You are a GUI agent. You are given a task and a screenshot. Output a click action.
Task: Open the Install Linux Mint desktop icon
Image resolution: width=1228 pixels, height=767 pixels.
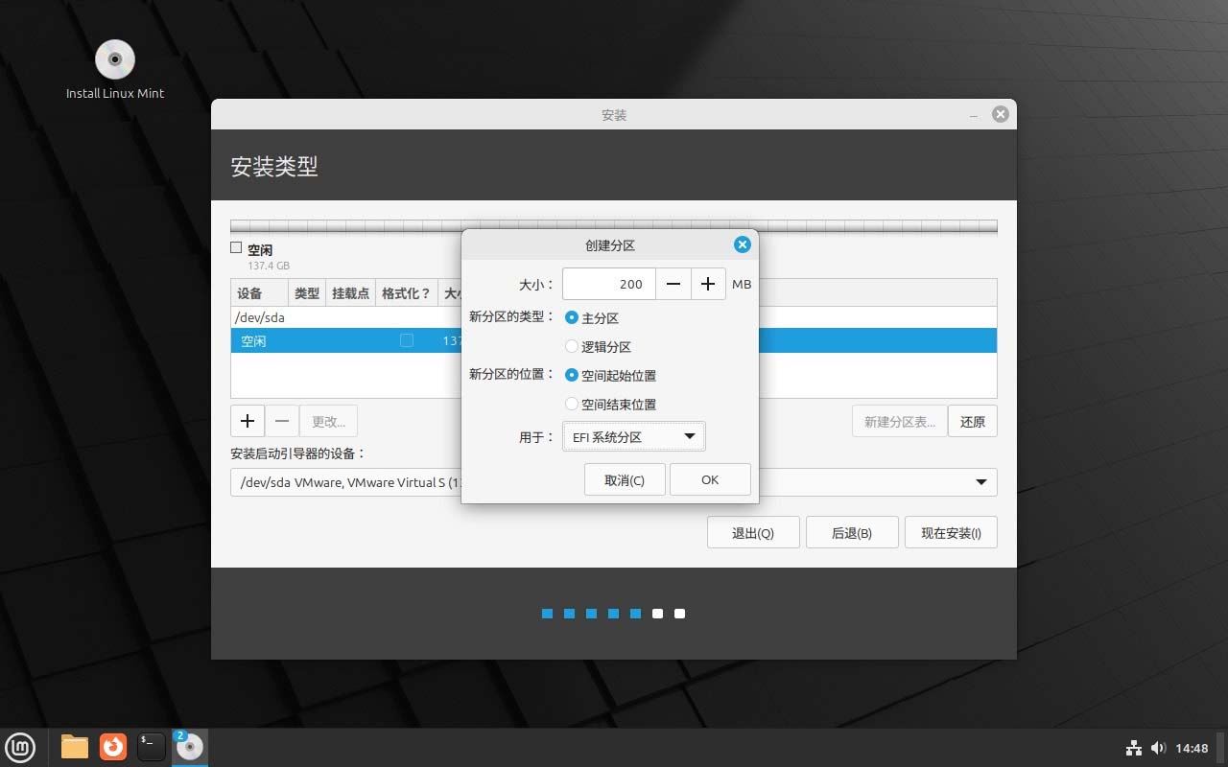click(x=114, y=58)
